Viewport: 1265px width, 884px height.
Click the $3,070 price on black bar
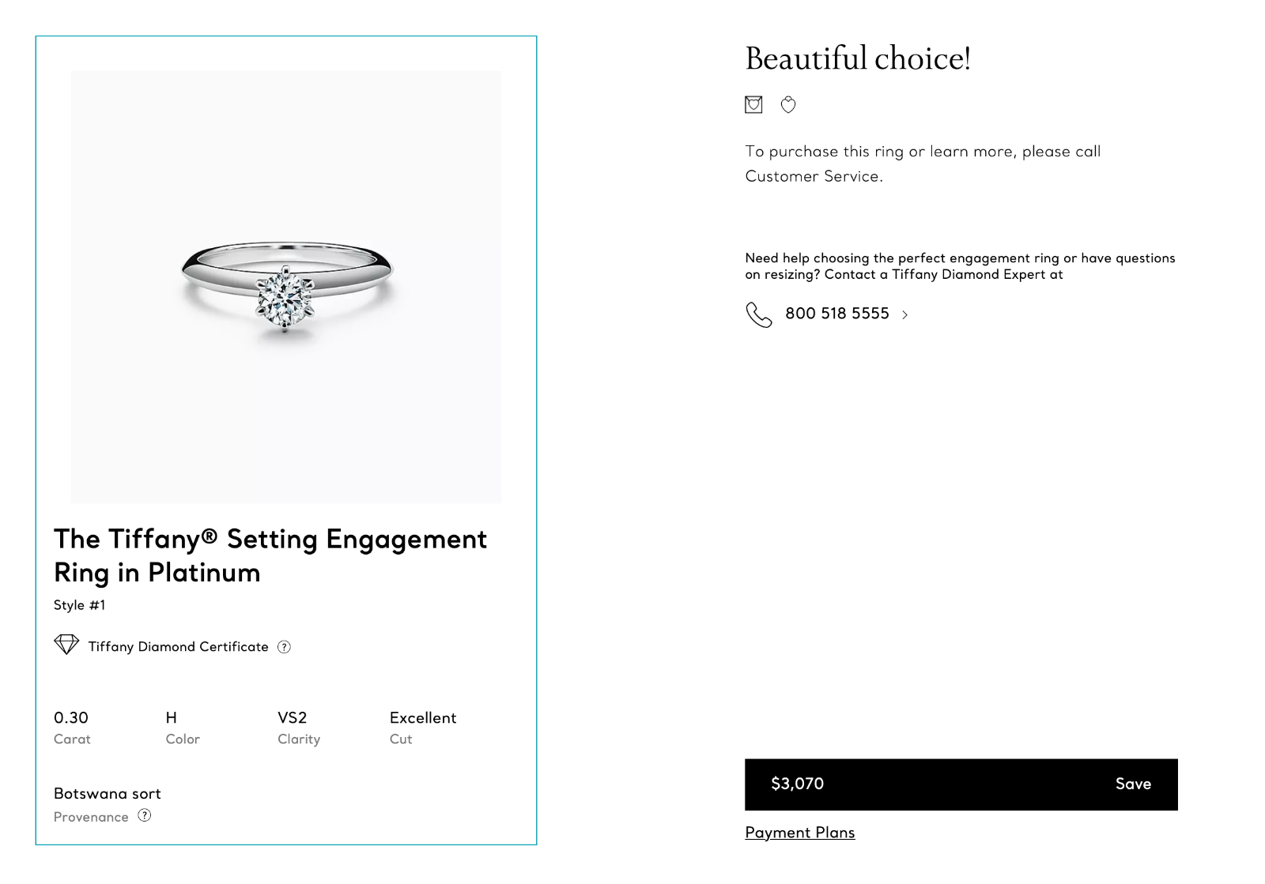[797, 784]
